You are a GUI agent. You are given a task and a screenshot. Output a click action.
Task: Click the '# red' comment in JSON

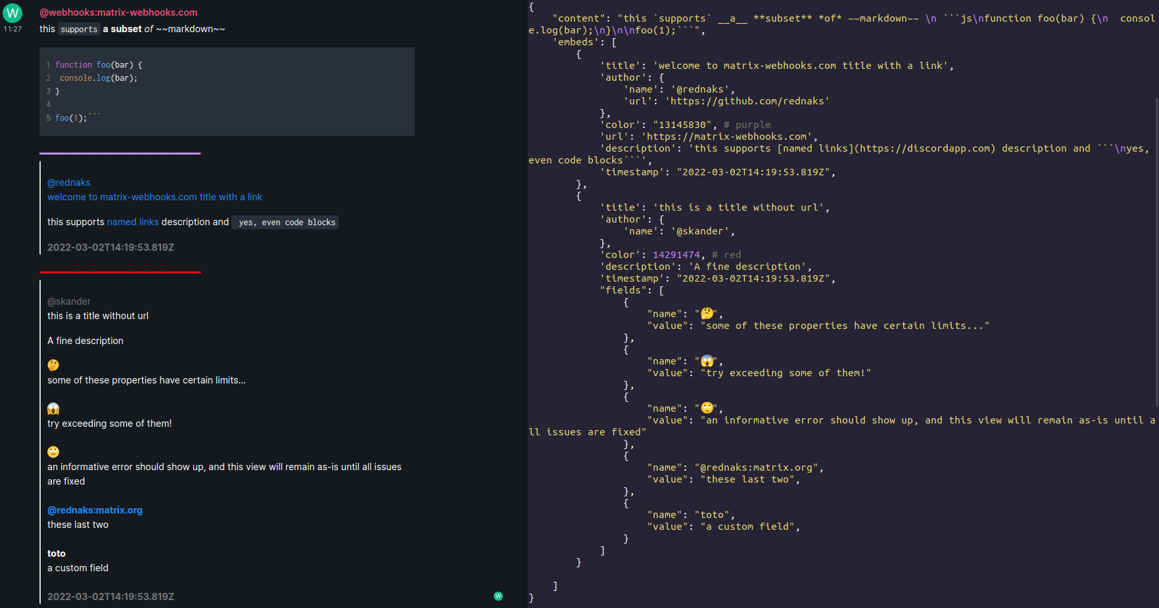(x=726, y=255)
